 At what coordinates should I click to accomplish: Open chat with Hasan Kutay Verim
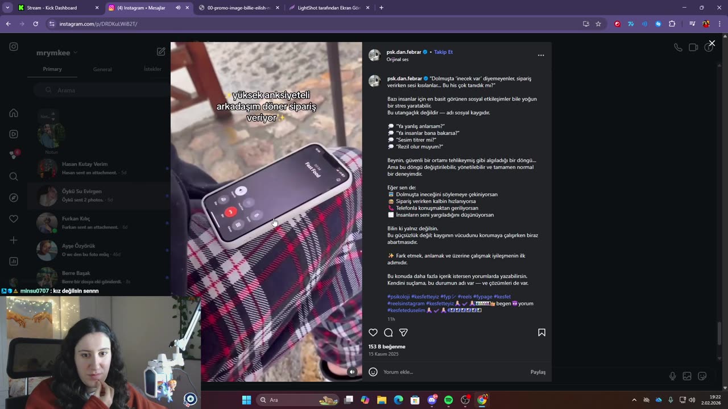[100, 168]
